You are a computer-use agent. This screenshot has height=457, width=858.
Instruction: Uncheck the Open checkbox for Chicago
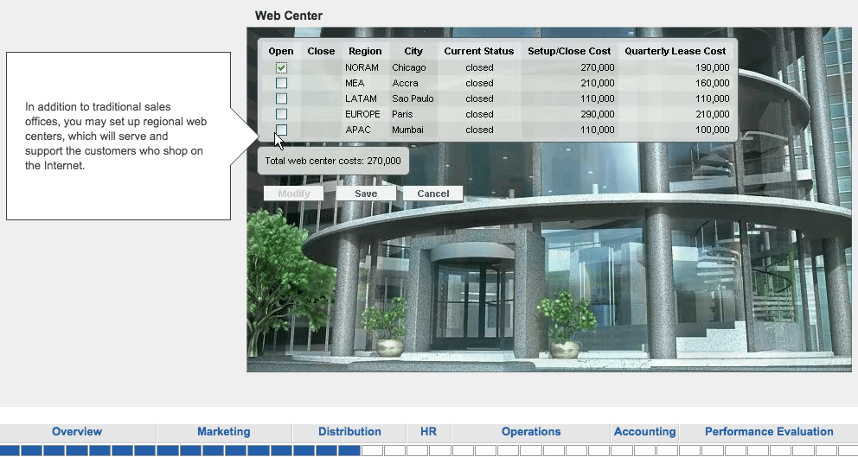pos(281,67)
